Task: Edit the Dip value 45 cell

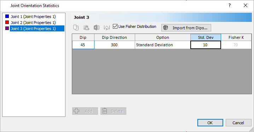Action: tap(83, 45)
